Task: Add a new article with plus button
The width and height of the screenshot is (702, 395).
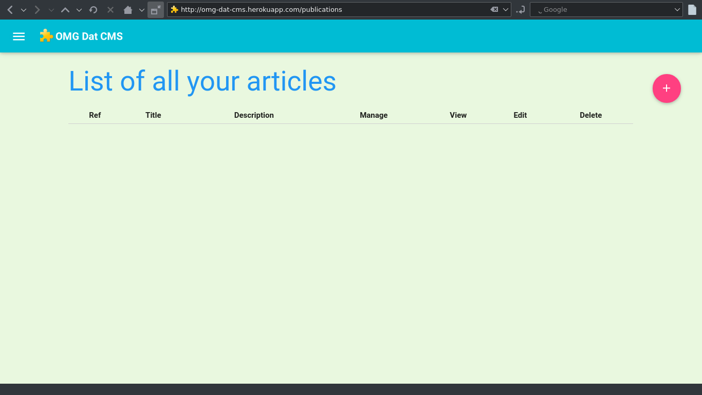Action: (x=667, y=88)
